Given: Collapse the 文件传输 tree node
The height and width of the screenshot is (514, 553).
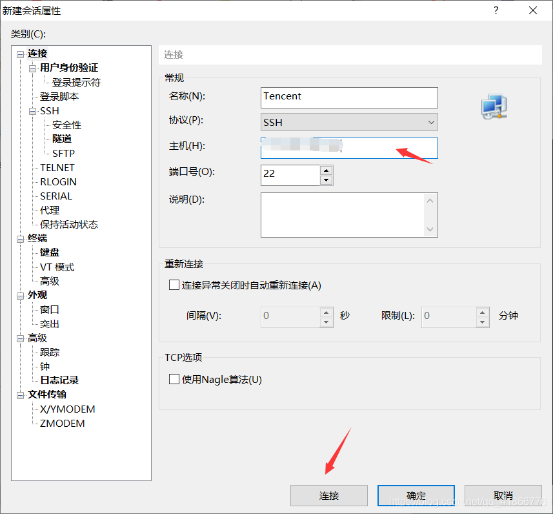Looking at the screenshot, I should click(x=21, y=395).
